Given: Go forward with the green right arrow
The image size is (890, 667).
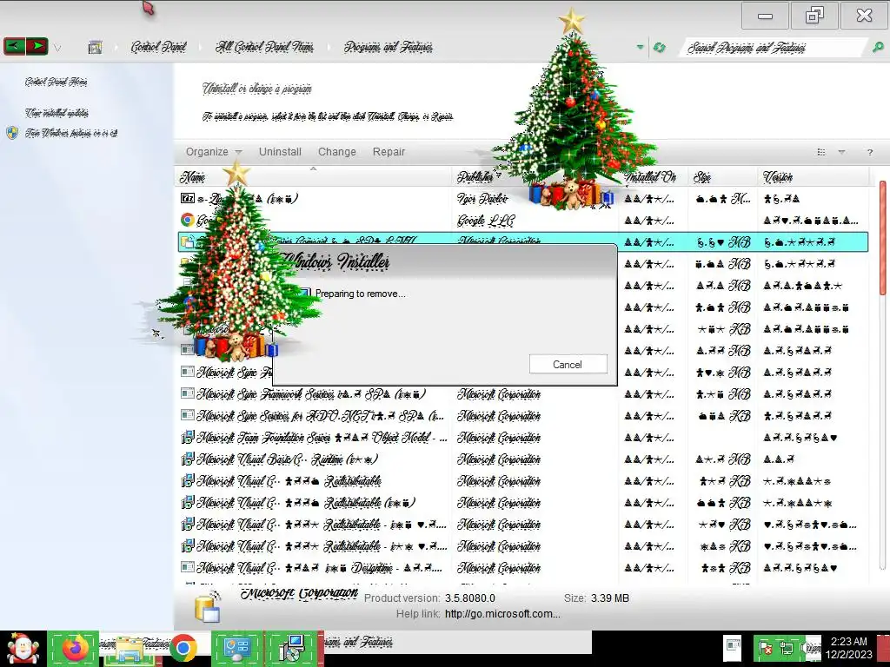Looking at the screenshot, I should coord(37,46).
